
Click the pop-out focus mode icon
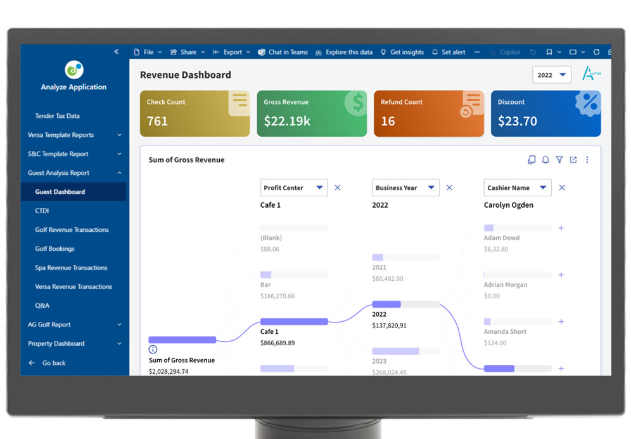click(573, 160)
